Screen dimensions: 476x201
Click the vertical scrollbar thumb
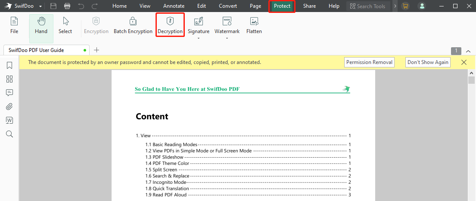pos(471,80)
